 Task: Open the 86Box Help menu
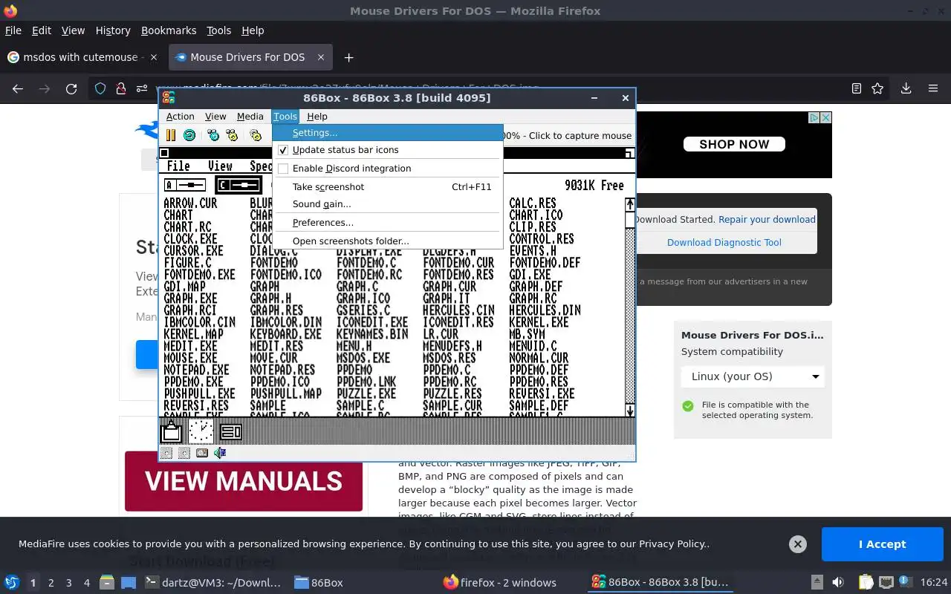pyautogui.click(x=317, y=117)
